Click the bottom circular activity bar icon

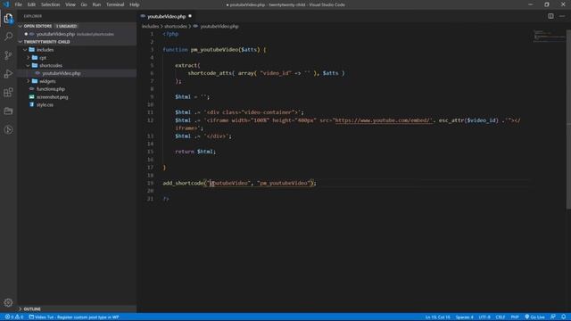coord(8,129)
